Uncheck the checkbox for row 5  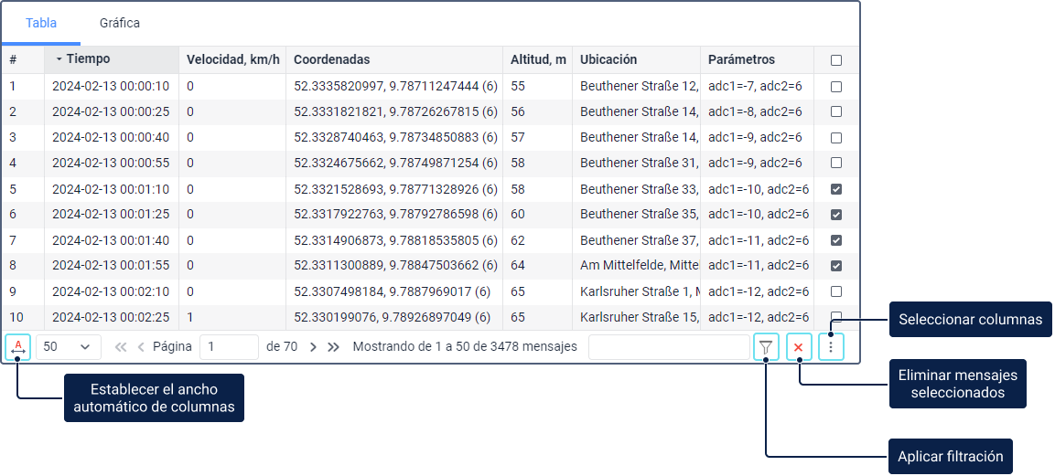point(836,189)
